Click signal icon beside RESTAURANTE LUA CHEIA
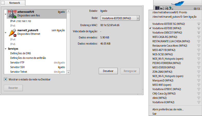 (x=199, y=41)
